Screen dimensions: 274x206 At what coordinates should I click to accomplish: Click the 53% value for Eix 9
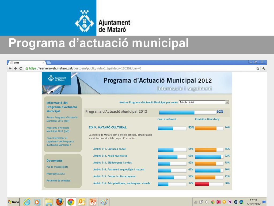(191, 127)
